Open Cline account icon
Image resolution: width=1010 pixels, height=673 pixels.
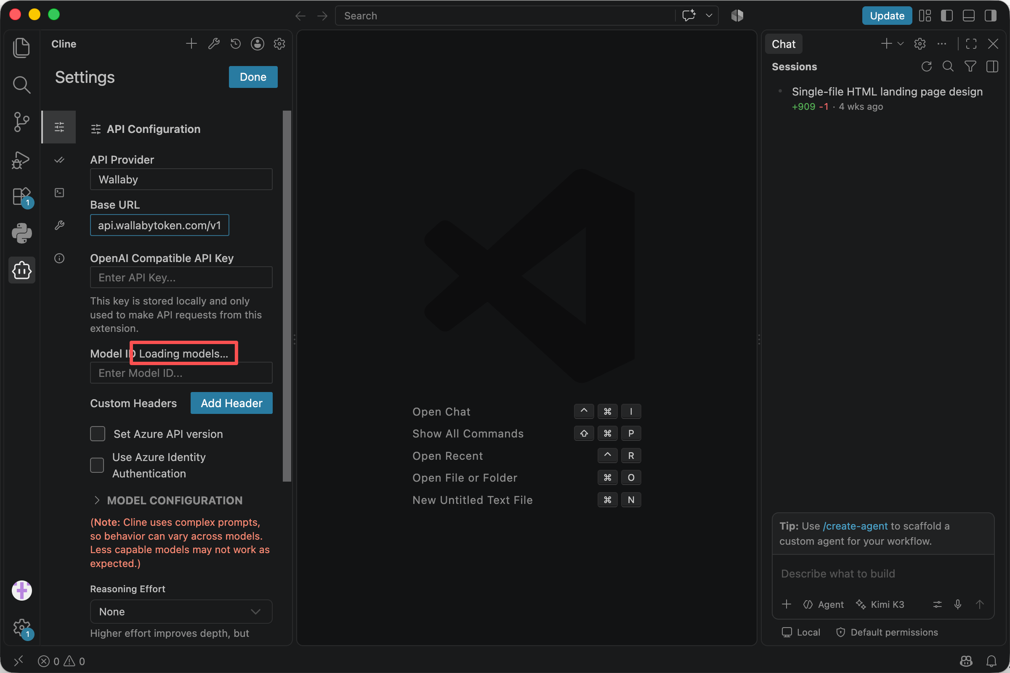tap(257, 44)
